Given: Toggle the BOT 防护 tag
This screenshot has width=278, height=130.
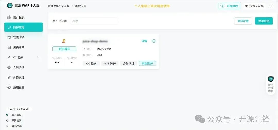Looking at the screenshot, I should coord(110,63).
